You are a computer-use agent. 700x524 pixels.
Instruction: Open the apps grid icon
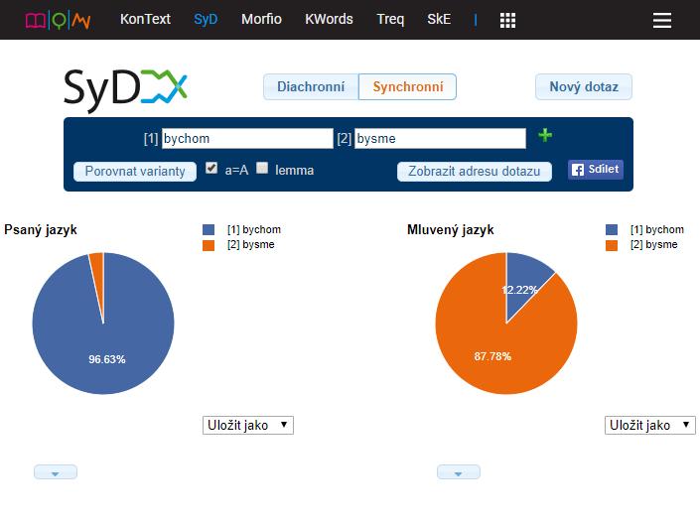pyautogui.click(x=507, y=20)
